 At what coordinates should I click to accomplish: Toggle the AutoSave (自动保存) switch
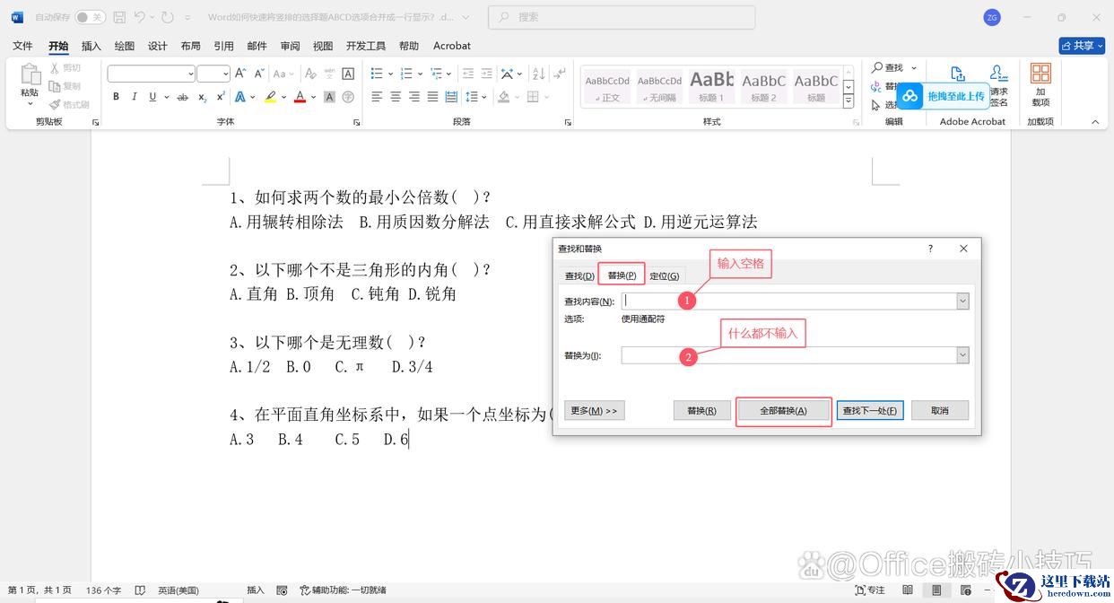click(90, 17)
